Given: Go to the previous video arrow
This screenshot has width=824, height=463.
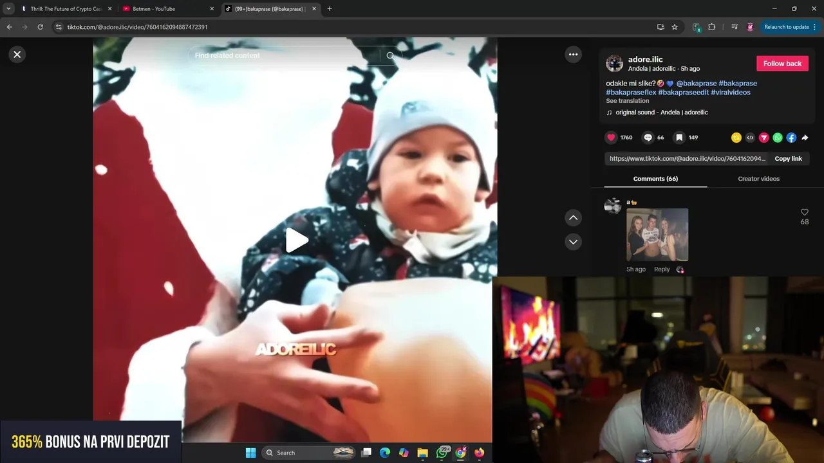Looking at the screenshot, I should click(x=573, y=218).
